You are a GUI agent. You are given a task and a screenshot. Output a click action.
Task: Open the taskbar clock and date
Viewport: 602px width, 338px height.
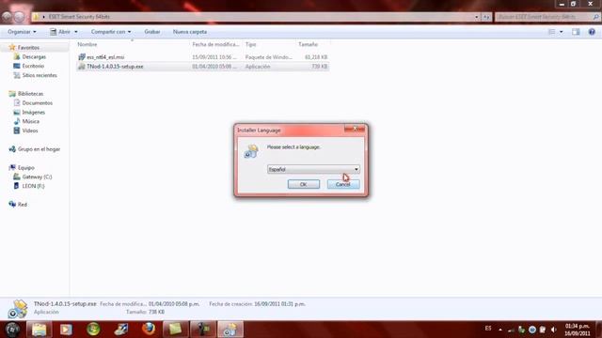577,330
